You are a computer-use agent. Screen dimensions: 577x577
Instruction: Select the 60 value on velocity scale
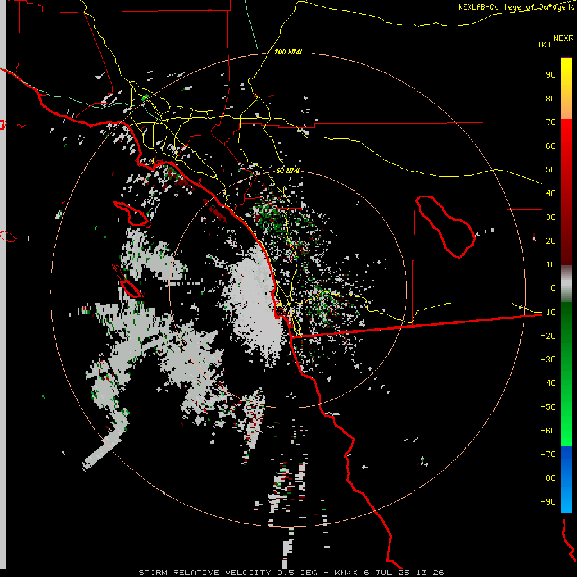tap(551, 146)
